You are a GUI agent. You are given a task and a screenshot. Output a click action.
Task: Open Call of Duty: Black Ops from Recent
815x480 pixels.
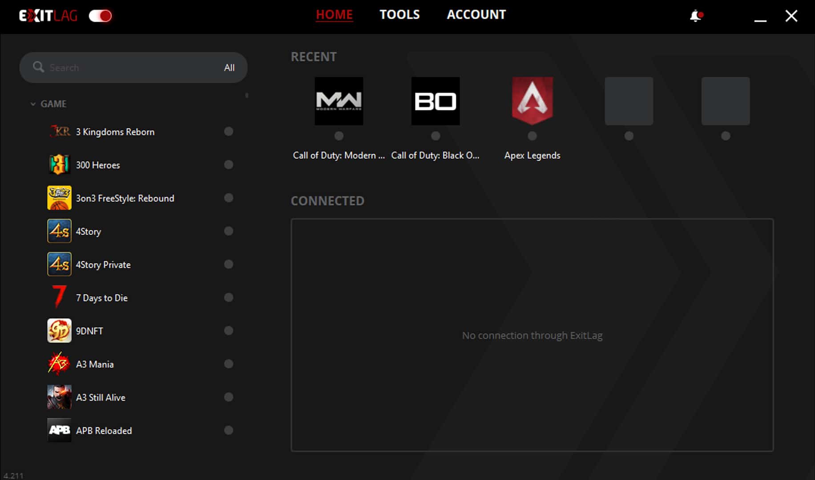coord(435,101)
